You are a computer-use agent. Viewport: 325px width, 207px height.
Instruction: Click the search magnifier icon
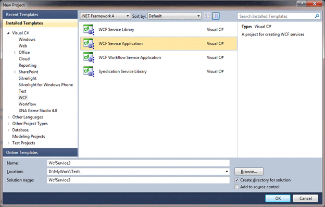317,16
